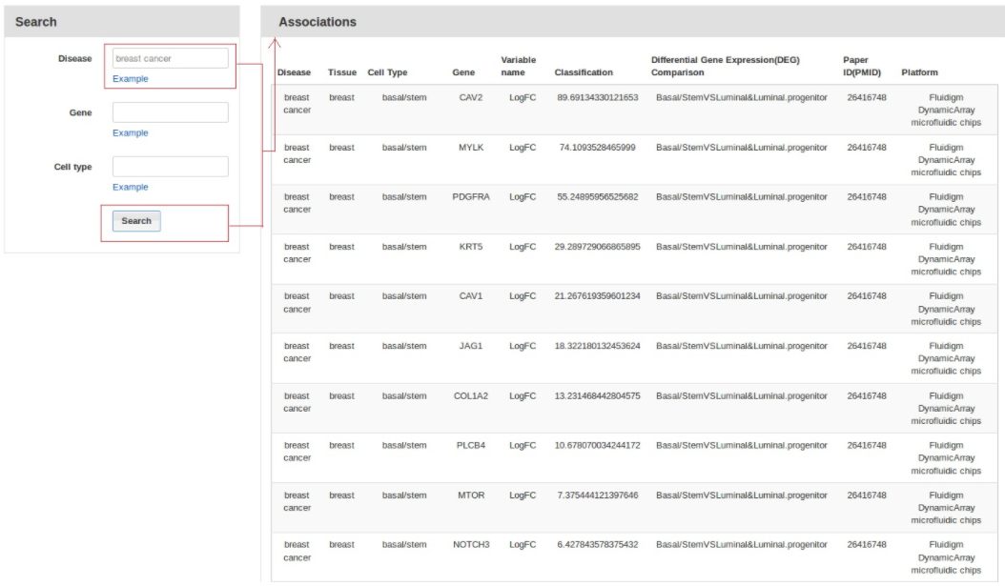Click classification value 7.375444121397646
The image size is (1005, 586).
(x=597, y=495)
